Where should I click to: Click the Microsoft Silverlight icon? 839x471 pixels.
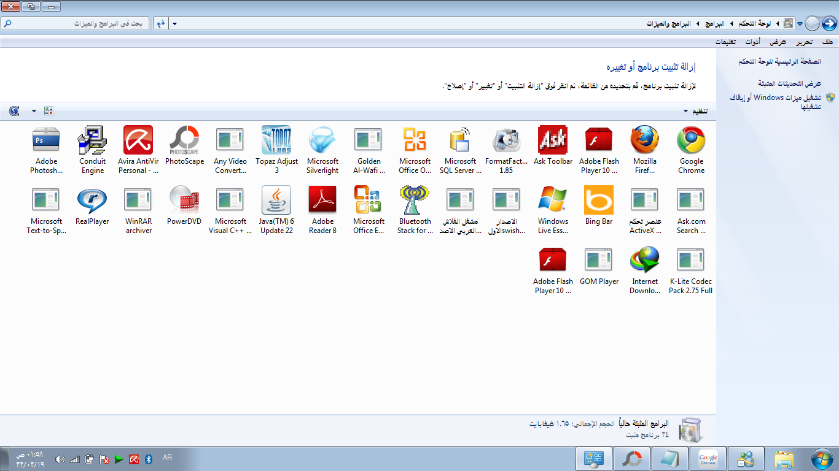point(322,140)
